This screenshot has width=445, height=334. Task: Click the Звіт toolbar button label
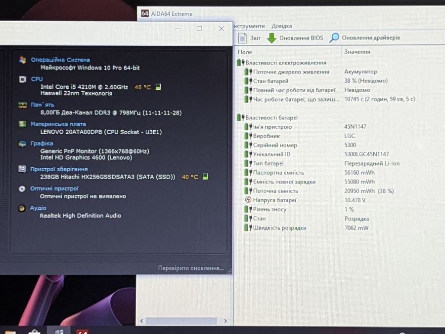(255, 38)
